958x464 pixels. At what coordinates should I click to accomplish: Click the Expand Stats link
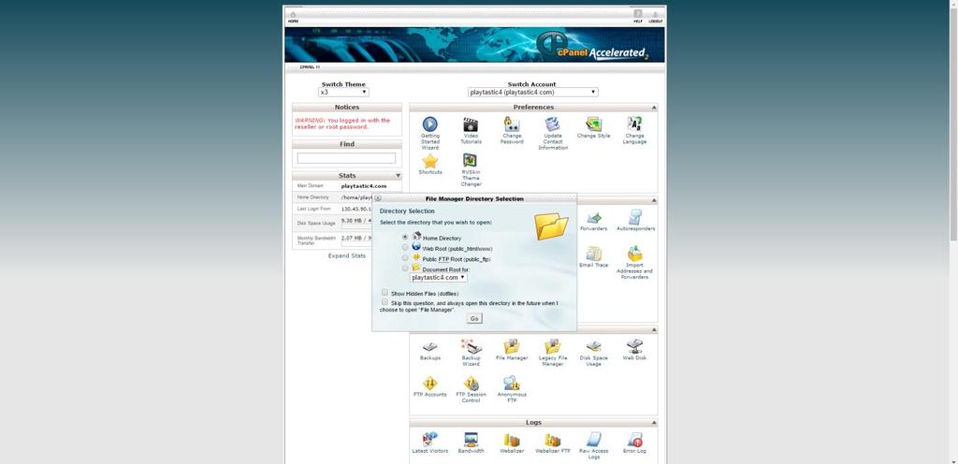pos(346,255)
